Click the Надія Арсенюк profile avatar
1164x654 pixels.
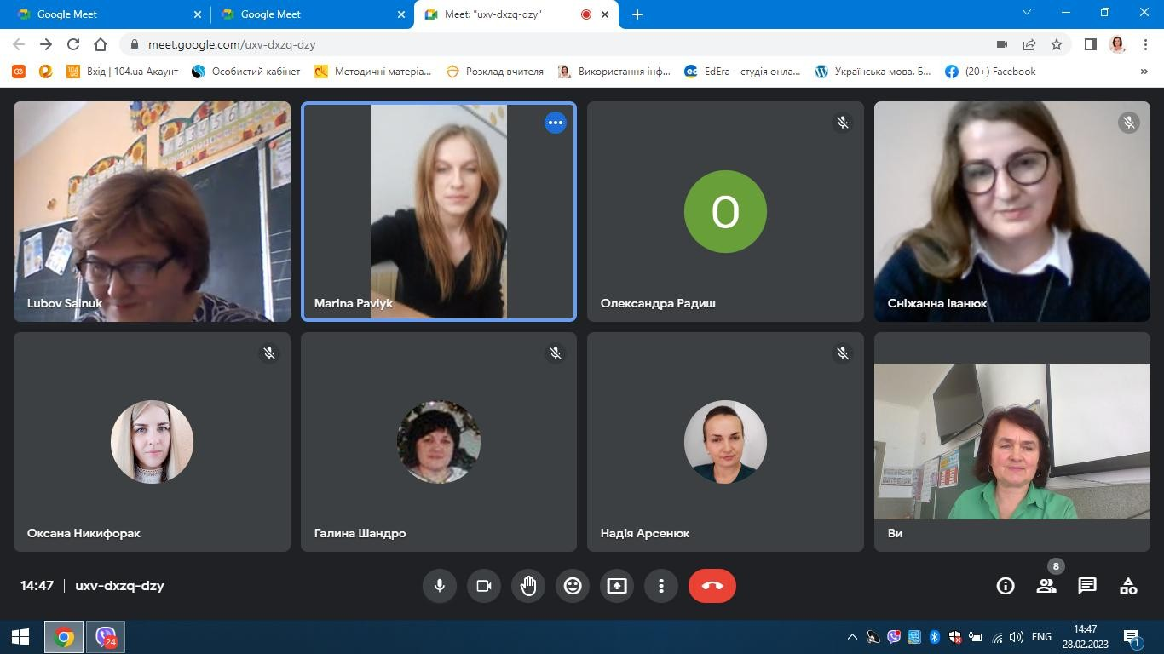[725, 442]
